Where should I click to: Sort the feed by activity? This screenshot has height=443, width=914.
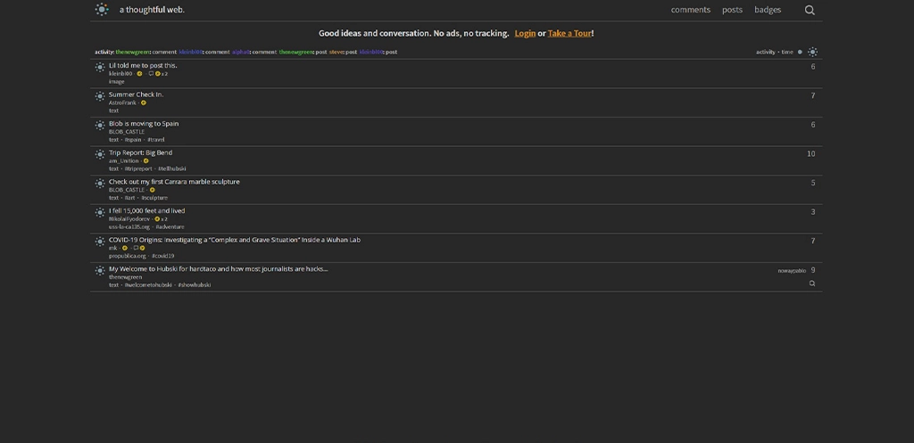[765, 52]
